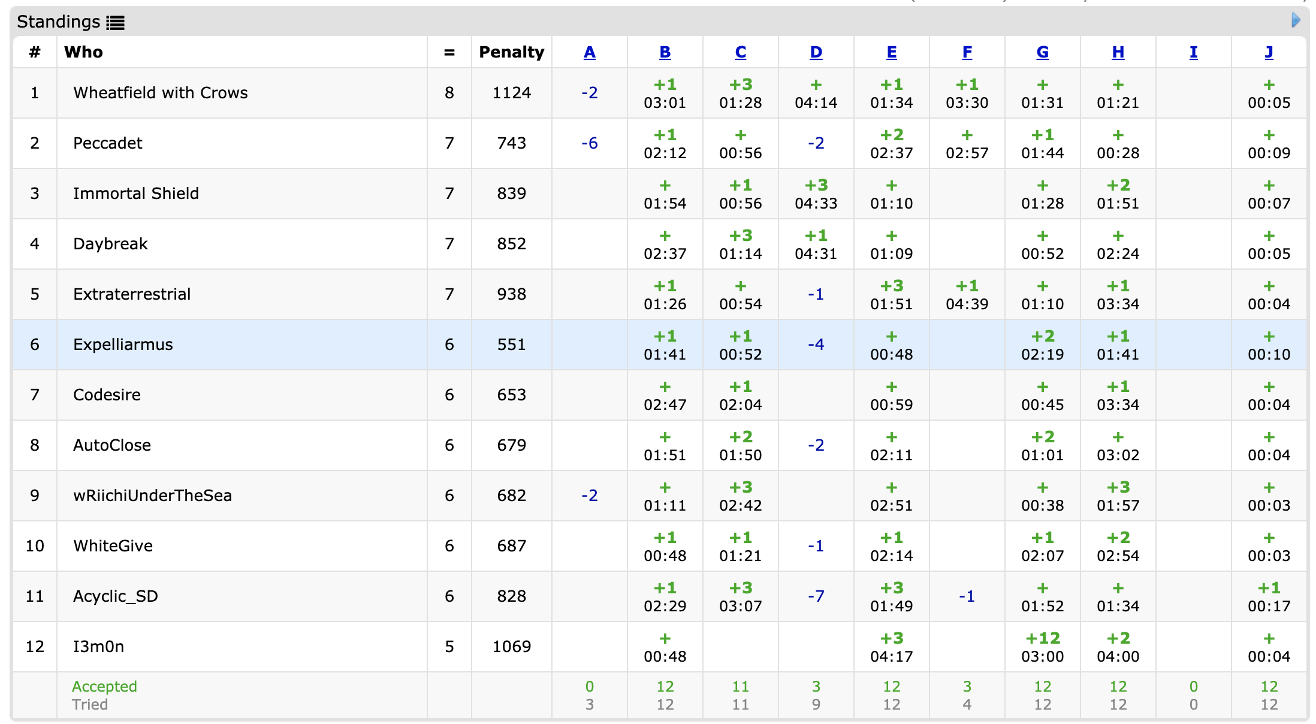Click team name Wheatfield with Crows
This screenshot has height=724, width=1316.
point(161,93)
